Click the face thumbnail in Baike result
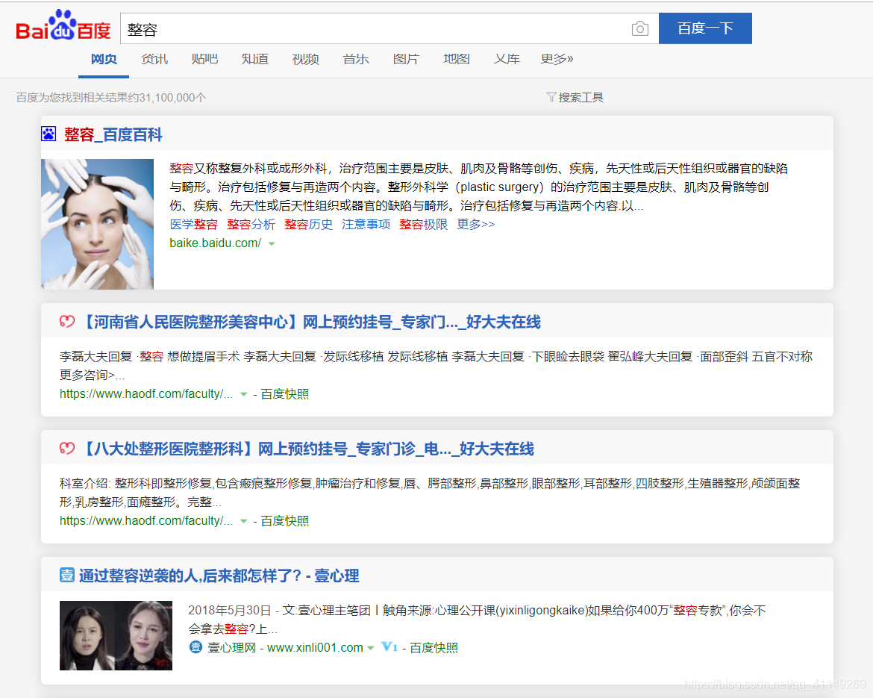Image resolution: width=873 pixels, height=698 pixels. pyautogui.click(x=98, y=224)
